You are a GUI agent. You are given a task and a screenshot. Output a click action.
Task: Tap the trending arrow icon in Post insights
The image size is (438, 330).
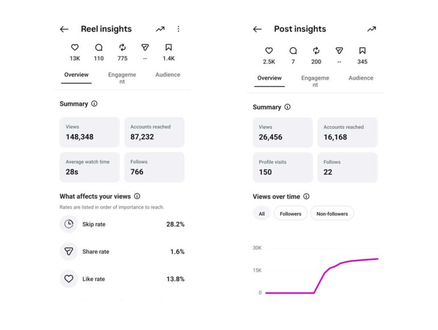371,29
